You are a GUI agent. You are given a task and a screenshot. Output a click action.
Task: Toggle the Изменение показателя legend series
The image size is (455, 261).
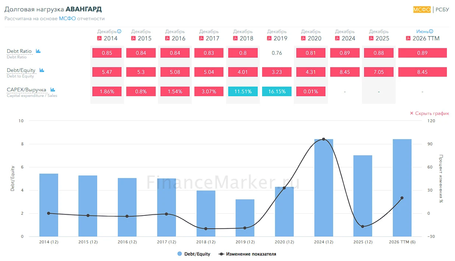click(247, 254)
